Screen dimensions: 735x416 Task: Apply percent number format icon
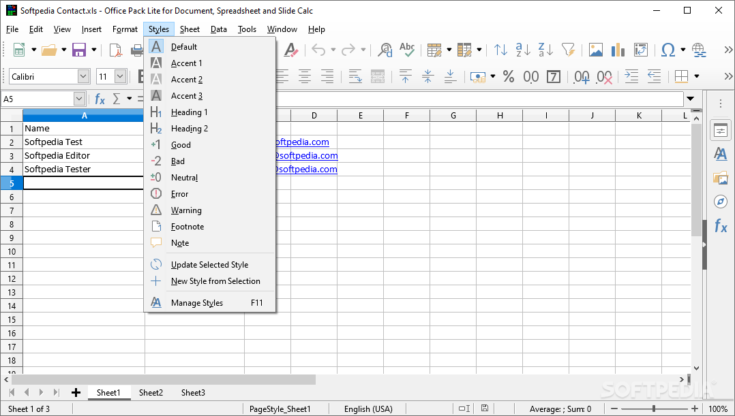point(509,76)
